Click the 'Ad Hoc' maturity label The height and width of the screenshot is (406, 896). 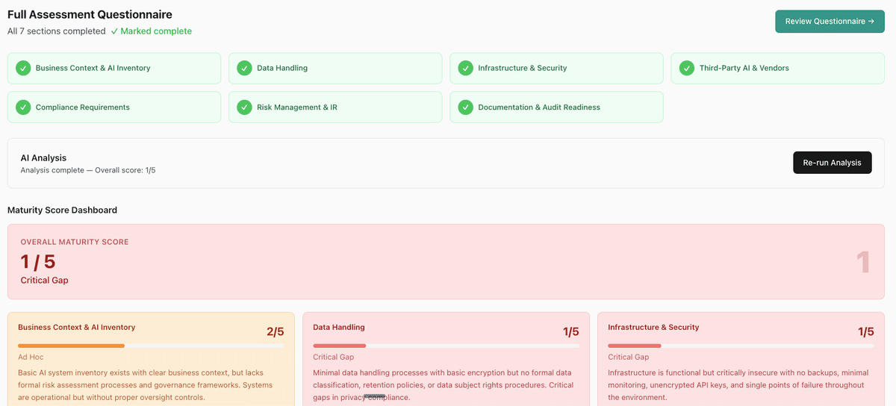click(x=31, y=357)
